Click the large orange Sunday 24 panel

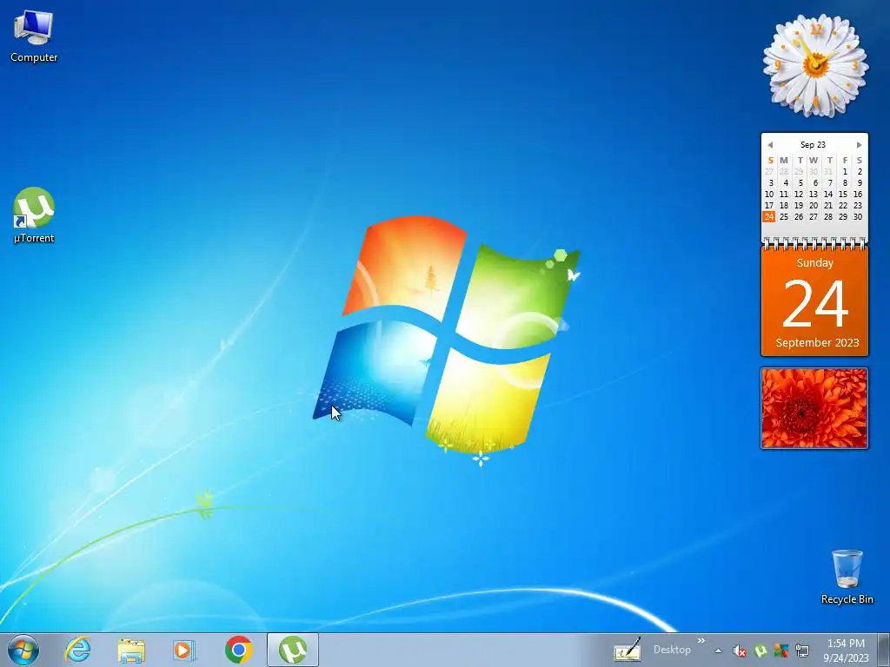814,301
